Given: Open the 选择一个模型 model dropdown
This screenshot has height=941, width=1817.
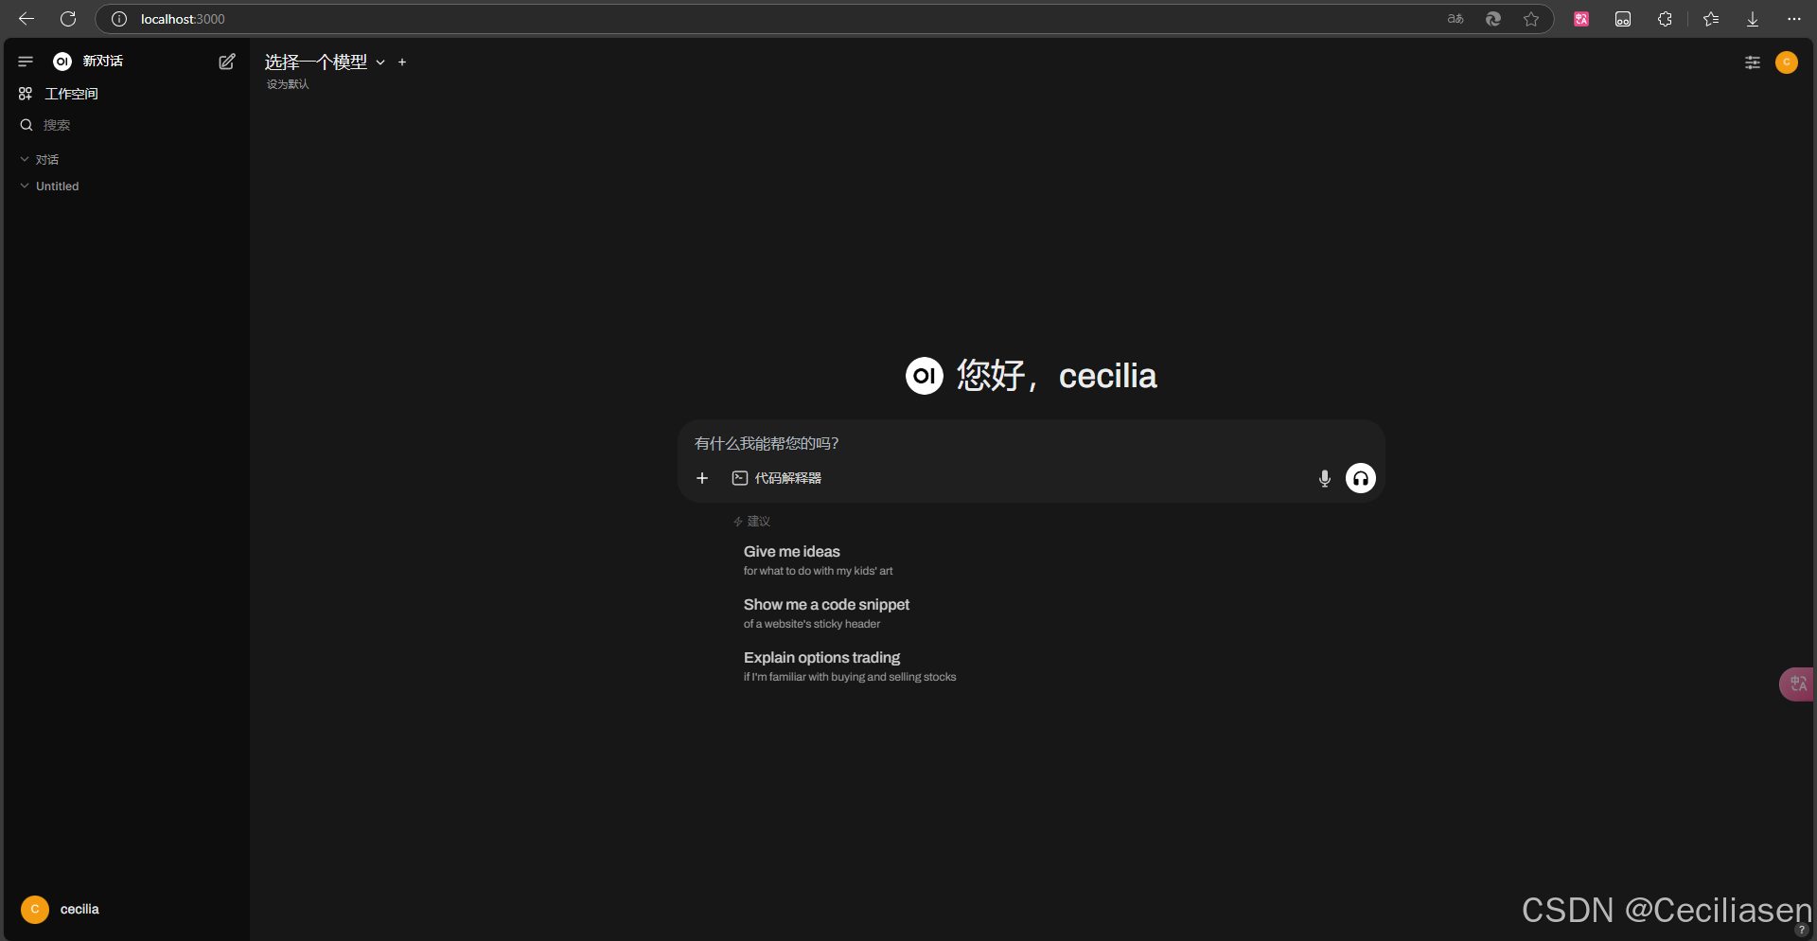Looking at the screenshot, I should point(325,62).
